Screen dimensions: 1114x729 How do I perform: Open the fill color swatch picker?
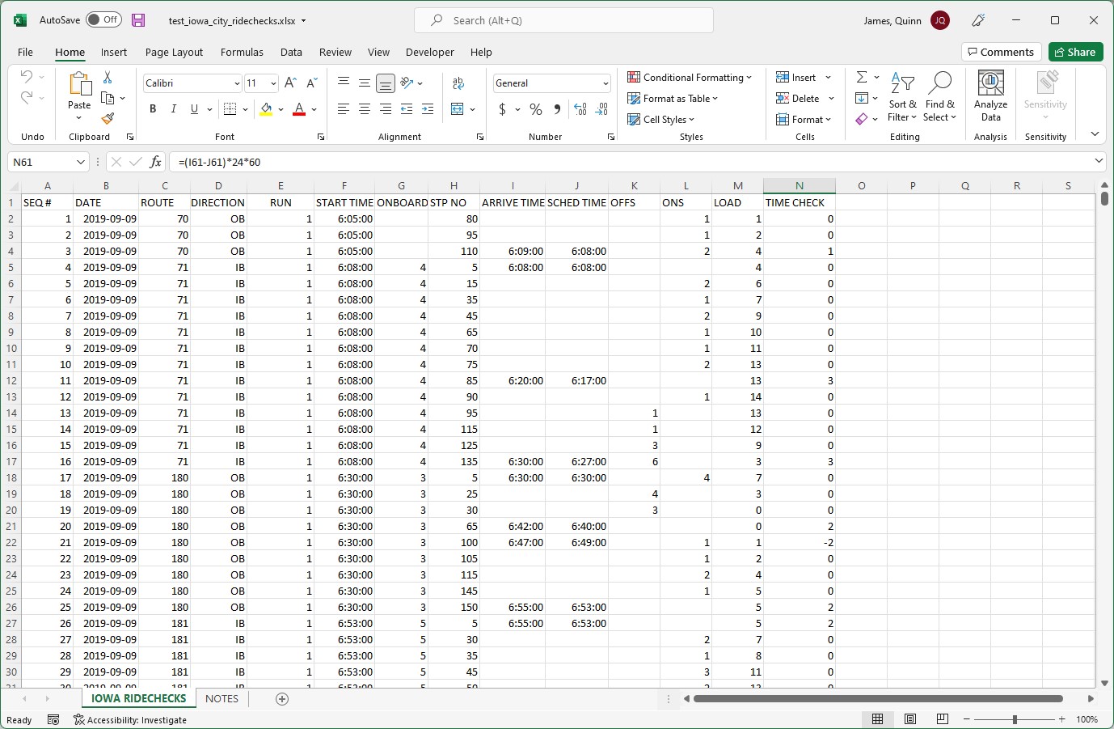[279, 108]
